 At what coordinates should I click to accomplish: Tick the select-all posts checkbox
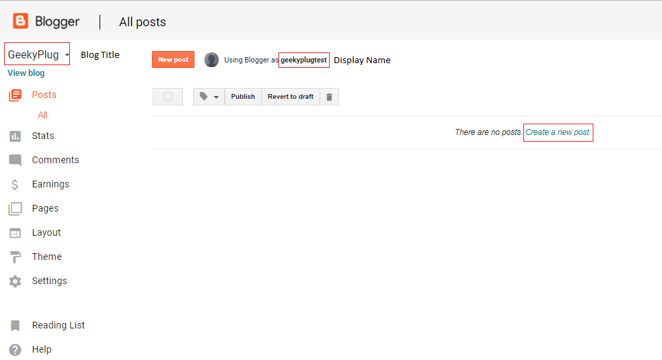pyautogui.click(x=168, y=97)
